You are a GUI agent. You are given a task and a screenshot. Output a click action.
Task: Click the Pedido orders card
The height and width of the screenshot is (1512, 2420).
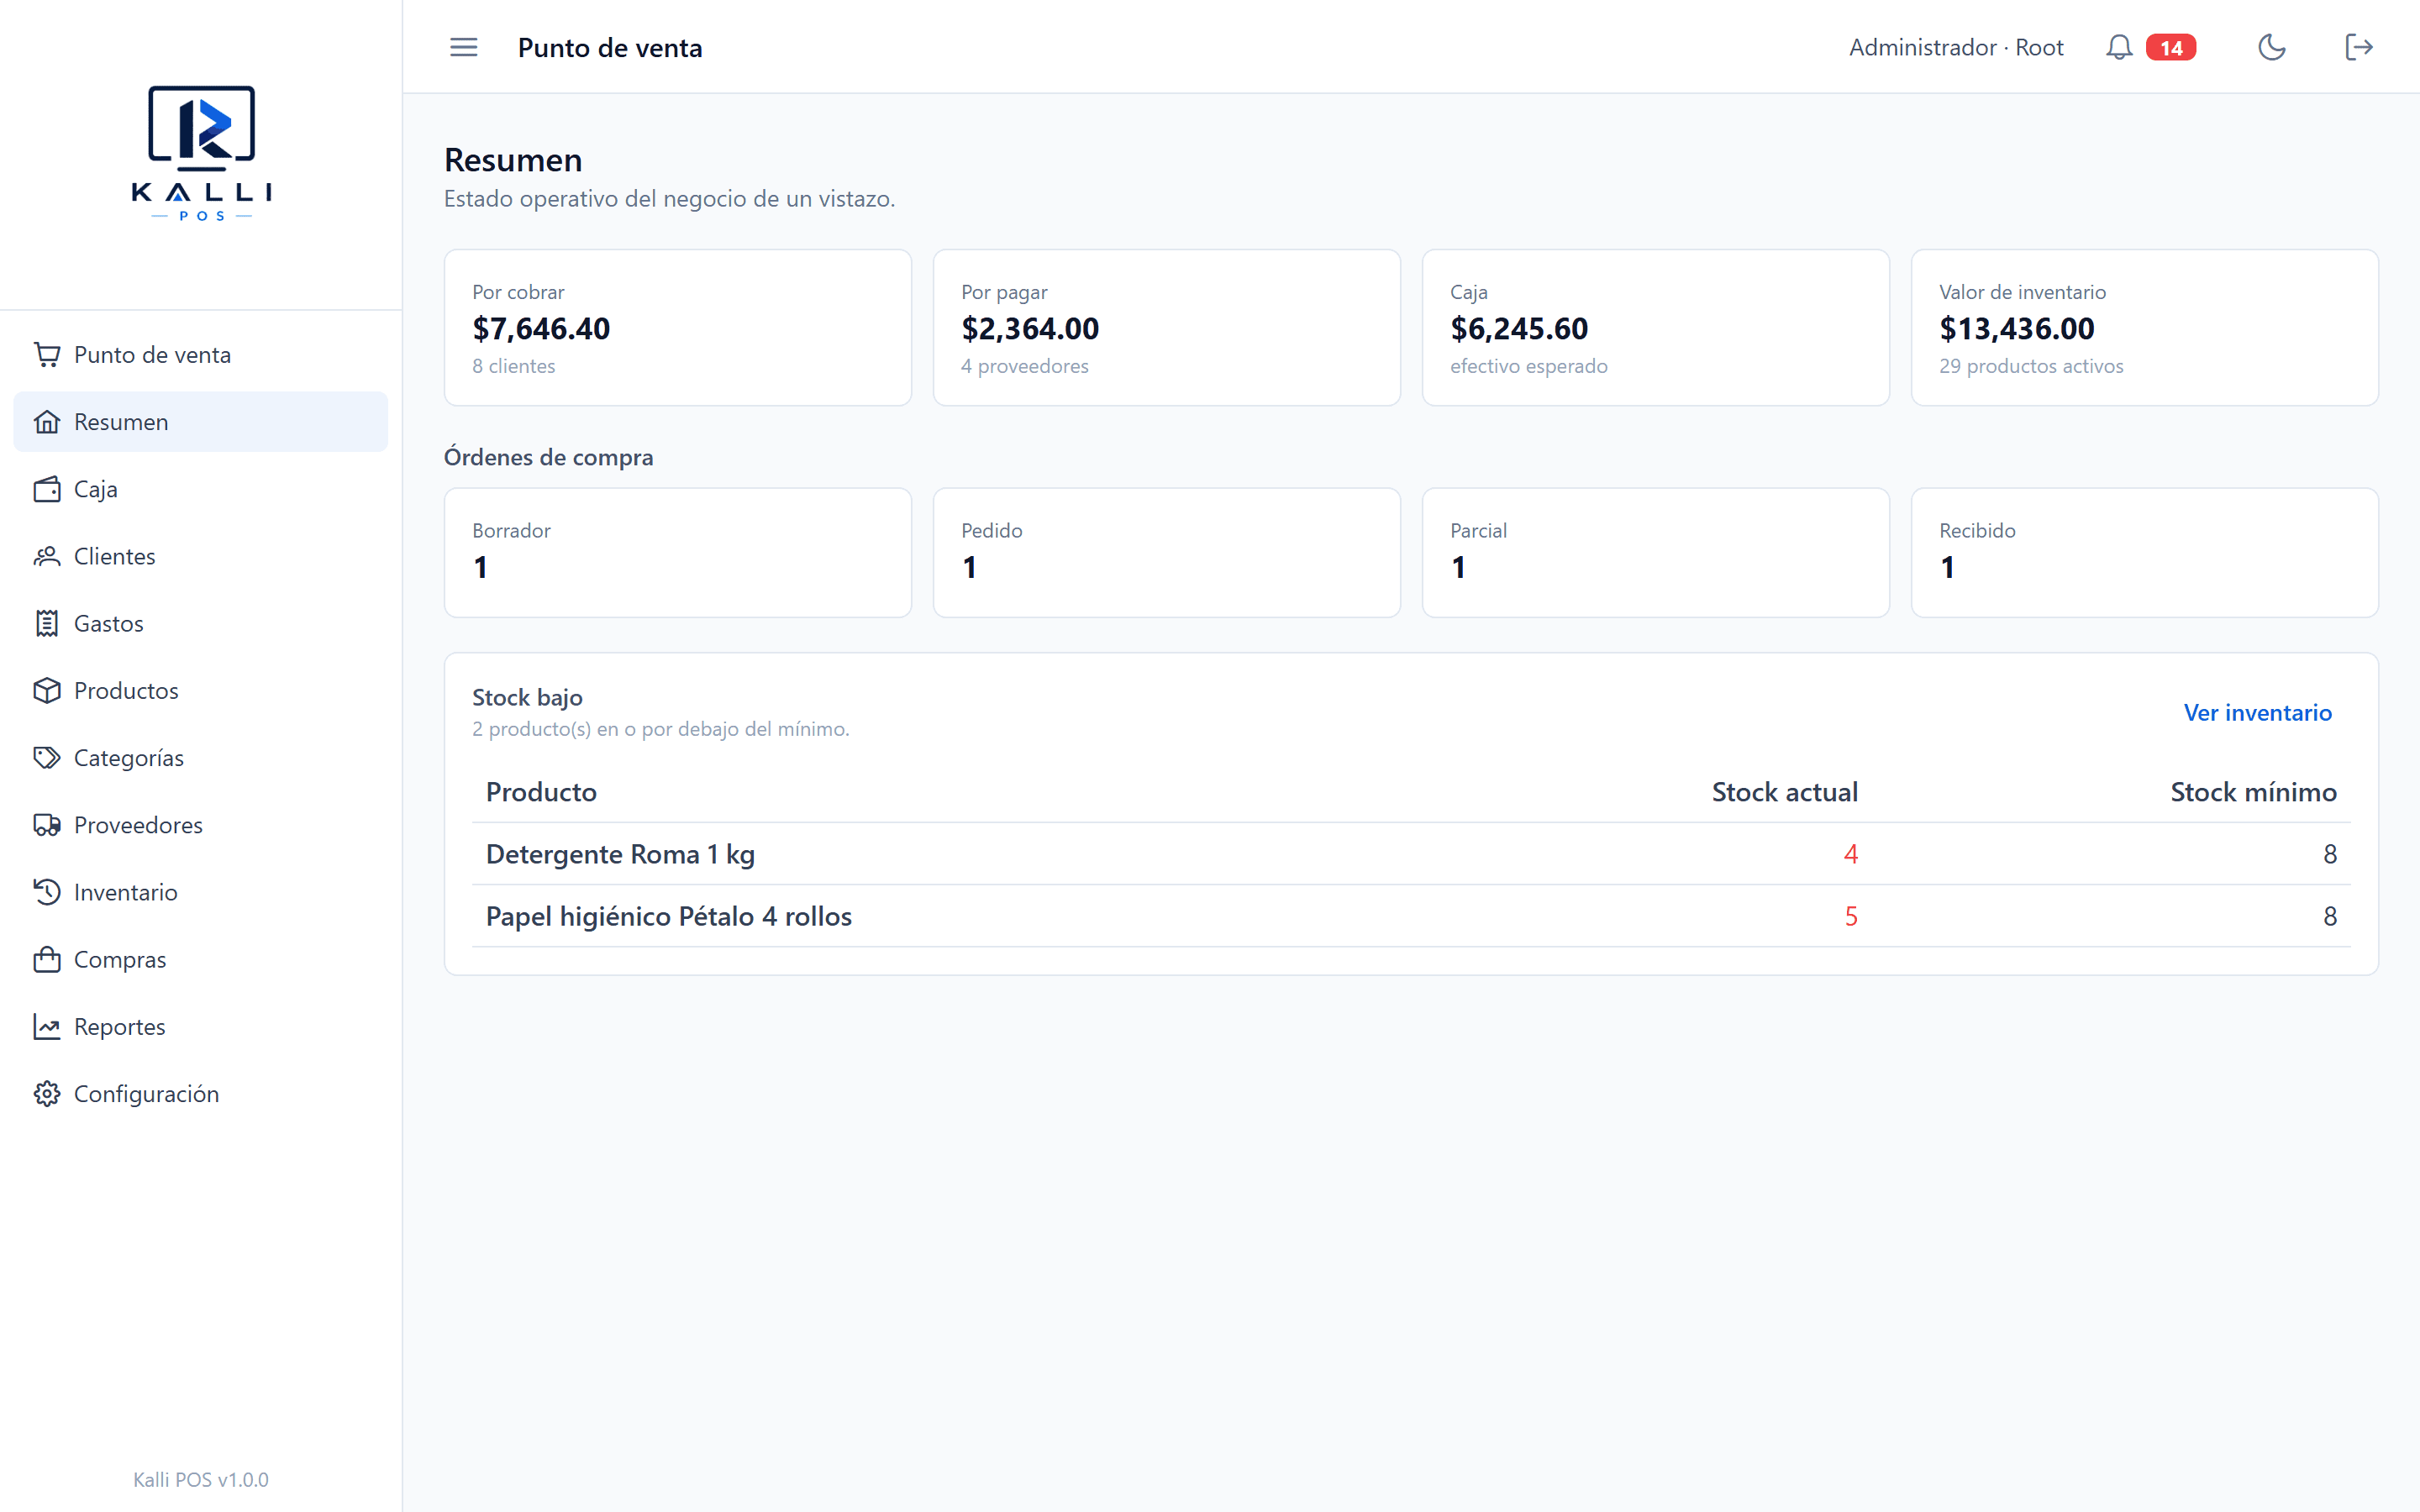pyautogui.click(x=1166, y=552)
